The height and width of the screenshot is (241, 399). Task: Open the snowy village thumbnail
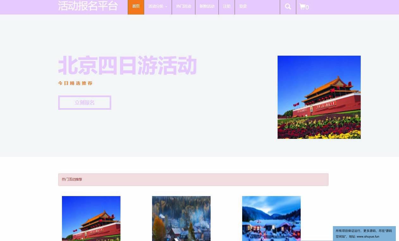click(x=271, y=219)
